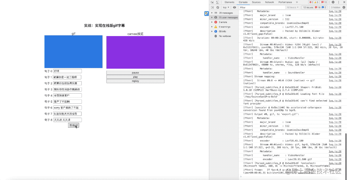
Task: Select the 76 user messages row
Action: tap(223, 17)
